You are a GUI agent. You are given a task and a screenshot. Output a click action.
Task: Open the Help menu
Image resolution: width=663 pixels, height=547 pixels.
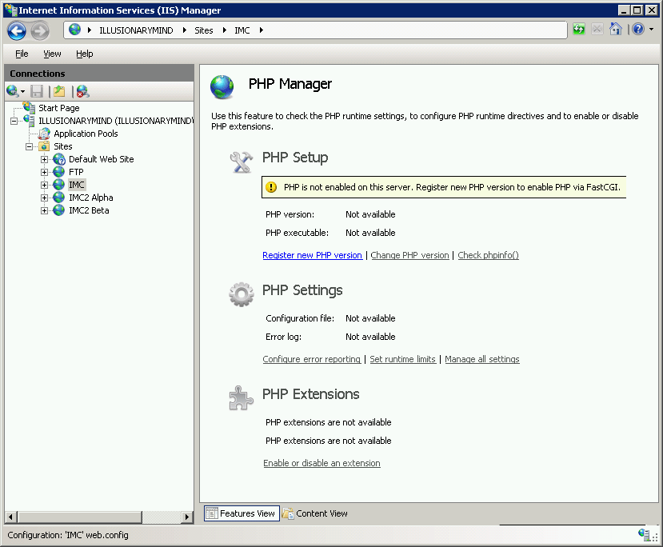pyautogui.click(x=85, y=54)
